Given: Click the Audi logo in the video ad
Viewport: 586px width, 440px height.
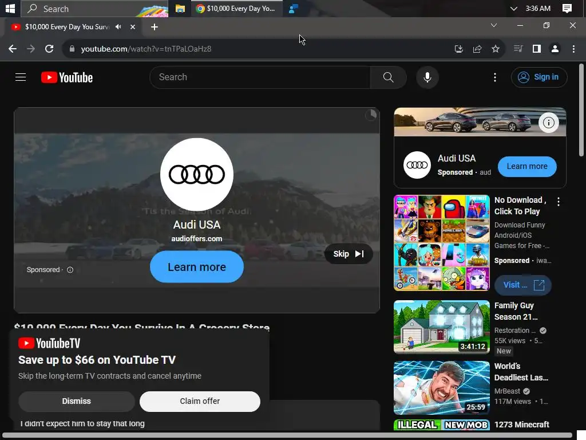Looking at the screenshot, I should (197, 174).
